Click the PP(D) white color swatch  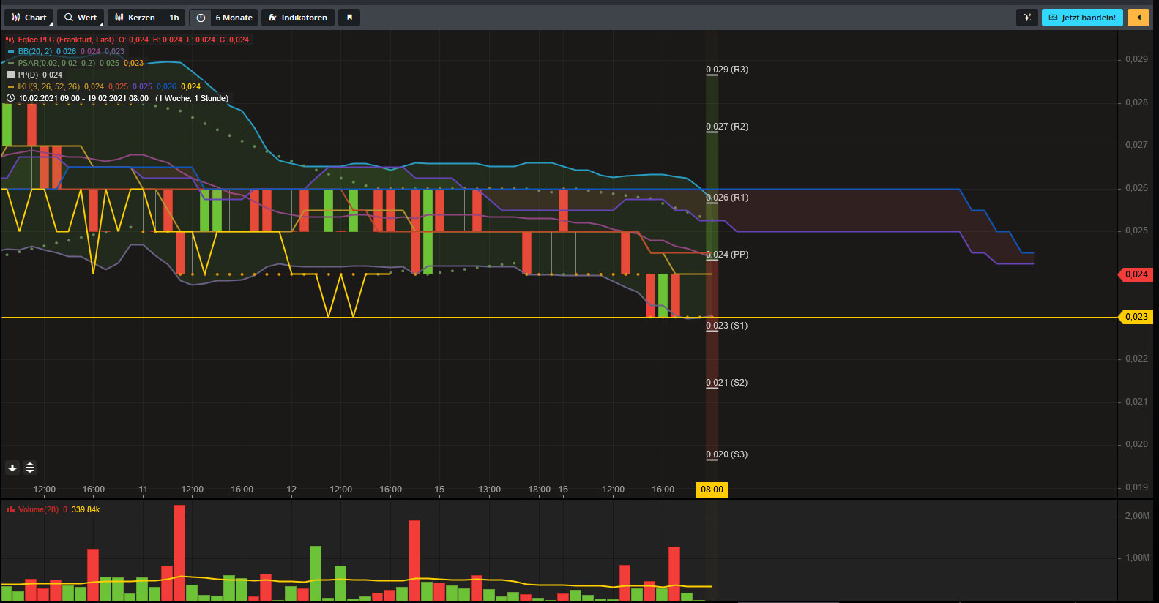coord(11,75)
